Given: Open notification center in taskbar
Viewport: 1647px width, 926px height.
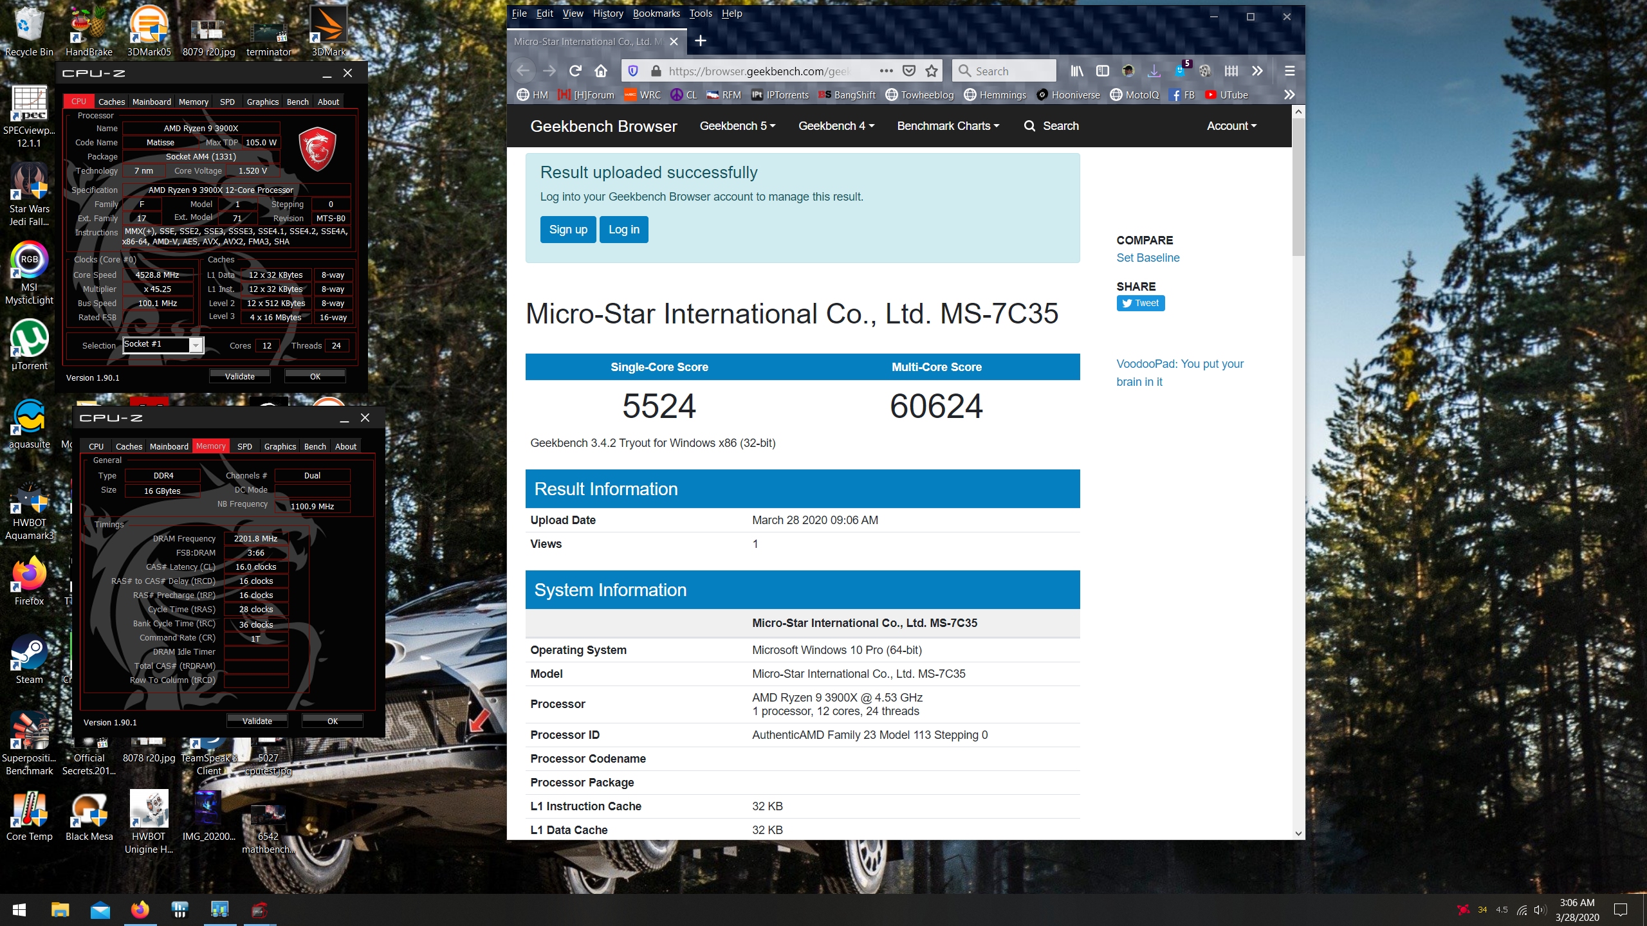Looking at the screenshot, I should point(1621,910).
